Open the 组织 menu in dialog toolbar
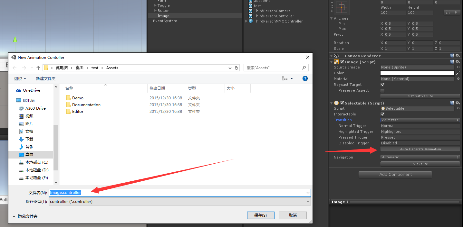This screenshot has width=463, height=227. 20,78
